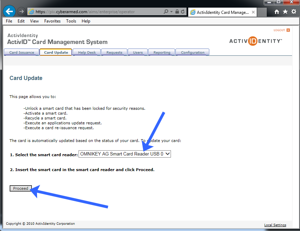
Task: Click the Card Update page heading
Action: tap(26, 78)
